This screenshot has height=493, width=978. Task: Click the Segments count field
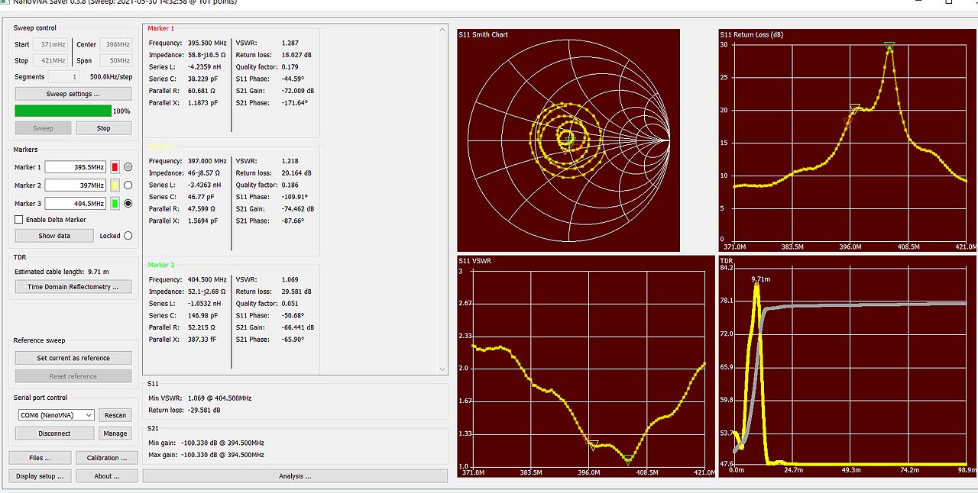[63, 76]
